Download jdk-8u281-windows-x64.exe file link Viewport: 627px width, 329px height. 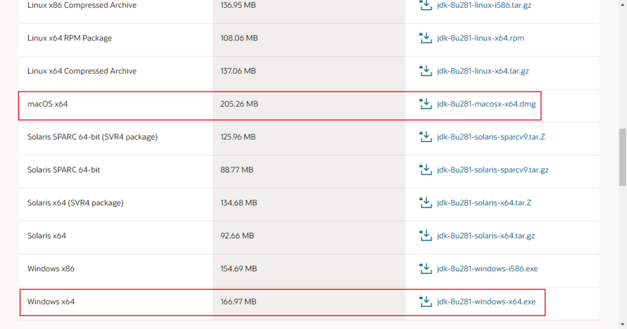(x=486, y=301)
